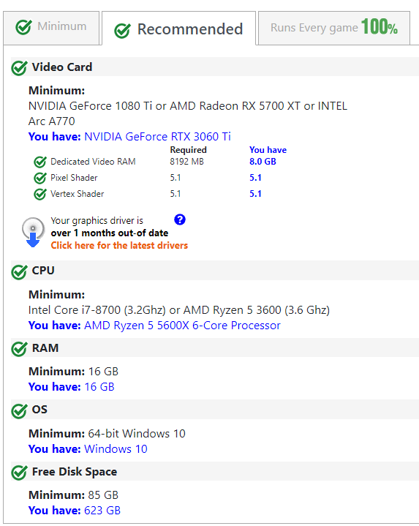The width and height of the screenshot is (419, 526).
Task: Click the Vertex Shader label
Action: (78, 194)
